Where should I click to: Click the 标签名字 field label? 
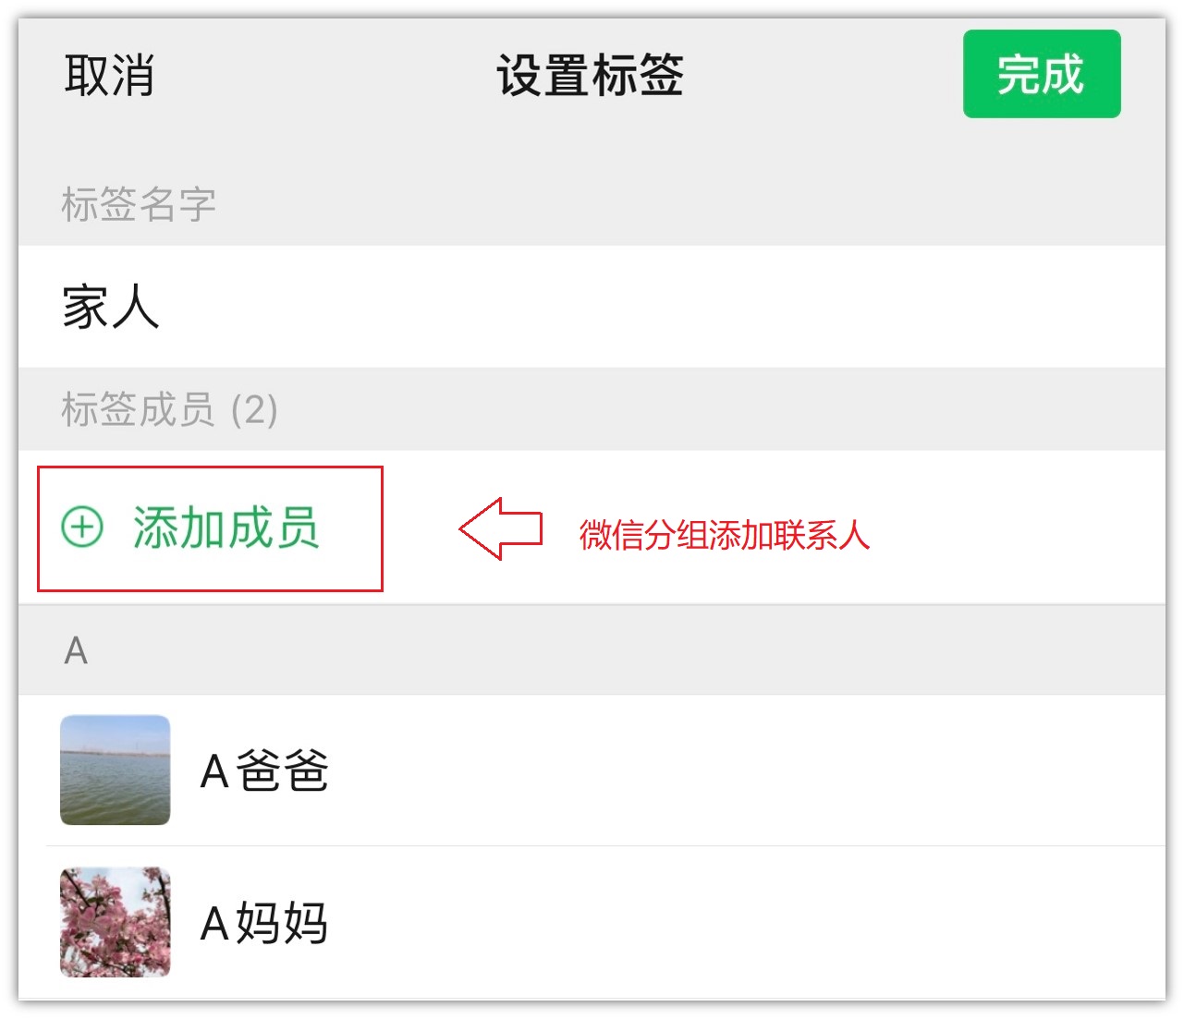(x=139, y=205)
